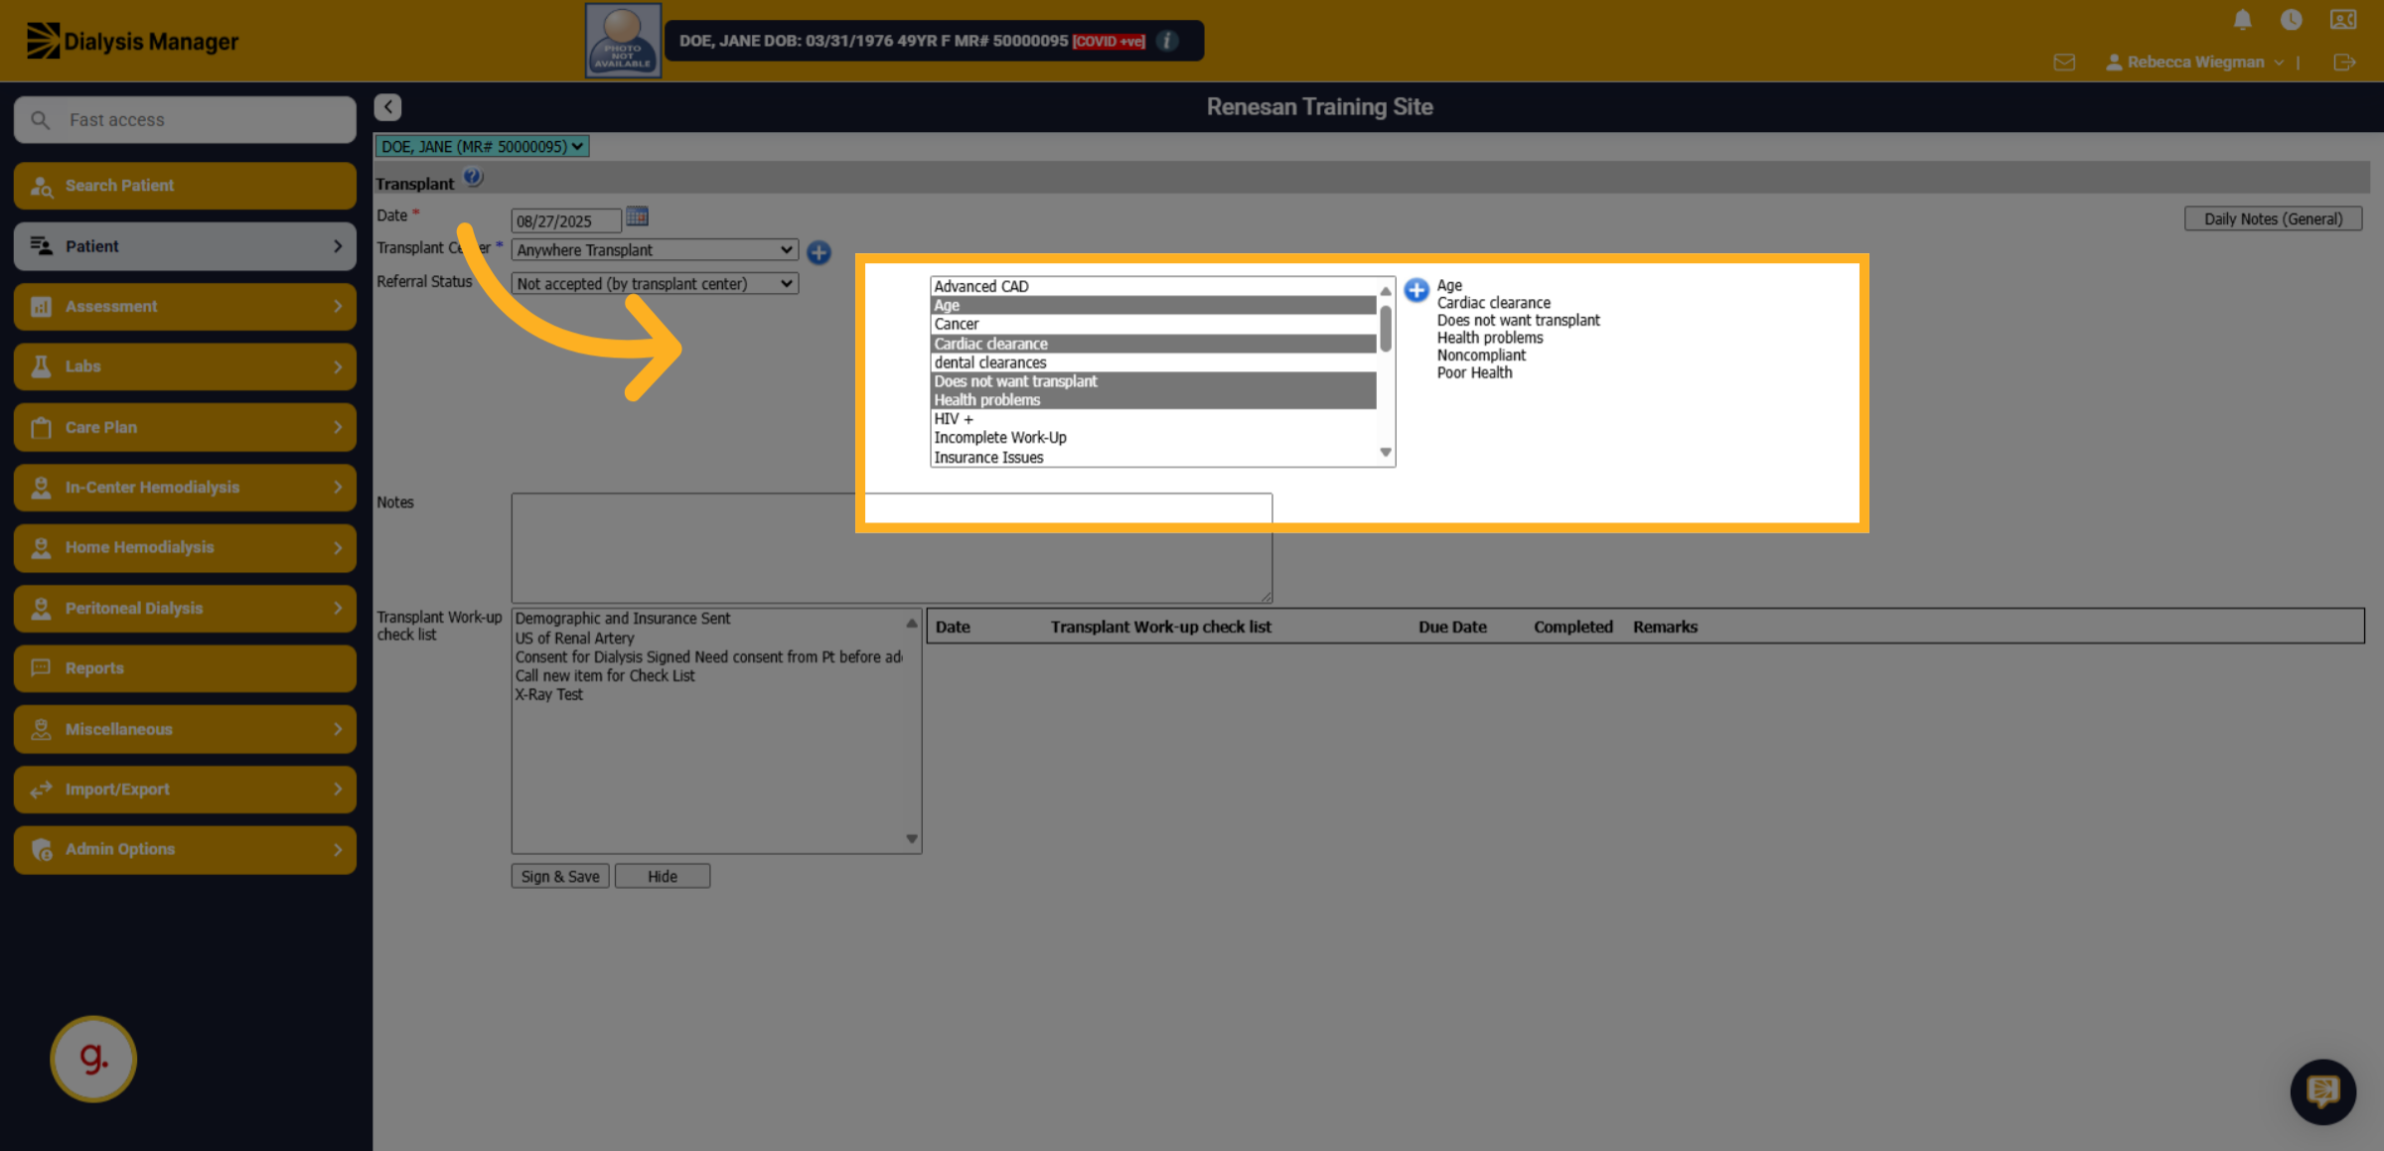This screenshot has width=2384, height=1151.
Task: Open the Transplant Center dropdown
Action: pyautogui.click(x=655, y=250)
